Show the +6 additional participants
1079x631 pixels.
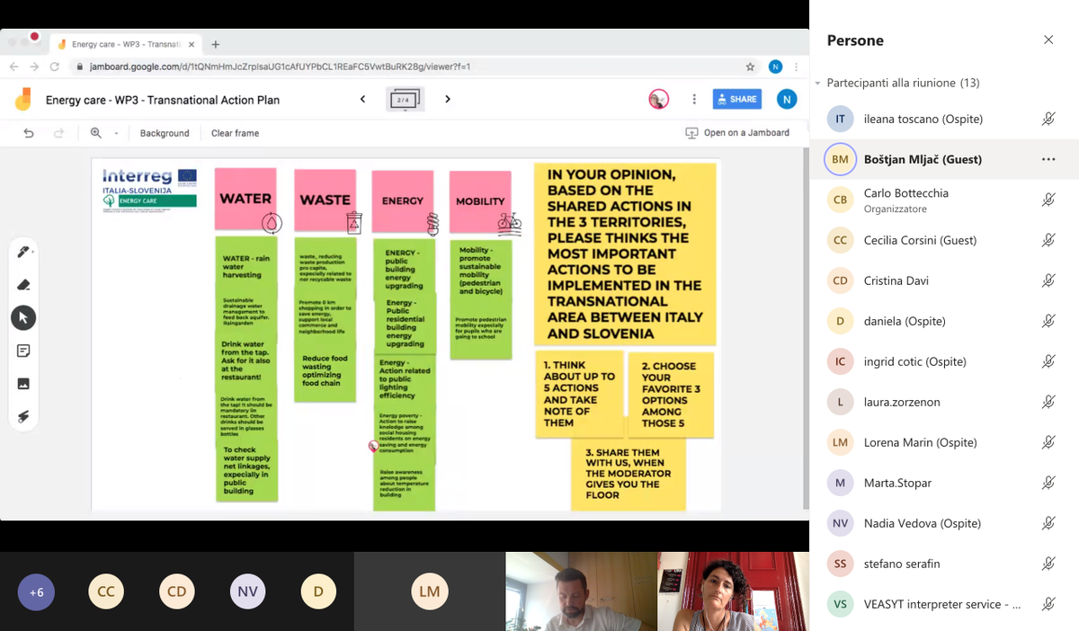pos(37,591)
